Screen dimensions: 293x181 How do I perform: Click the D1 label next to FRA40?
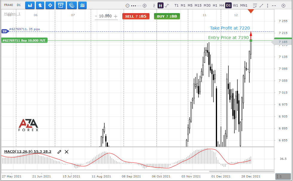point(19,5)
